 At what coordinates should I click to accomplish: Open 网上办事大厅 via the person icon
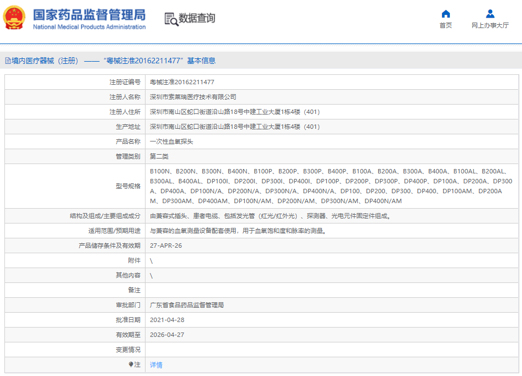click(x=489, y=14)
